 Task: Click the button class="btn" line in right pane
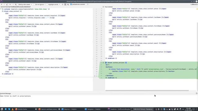point(143,71)
